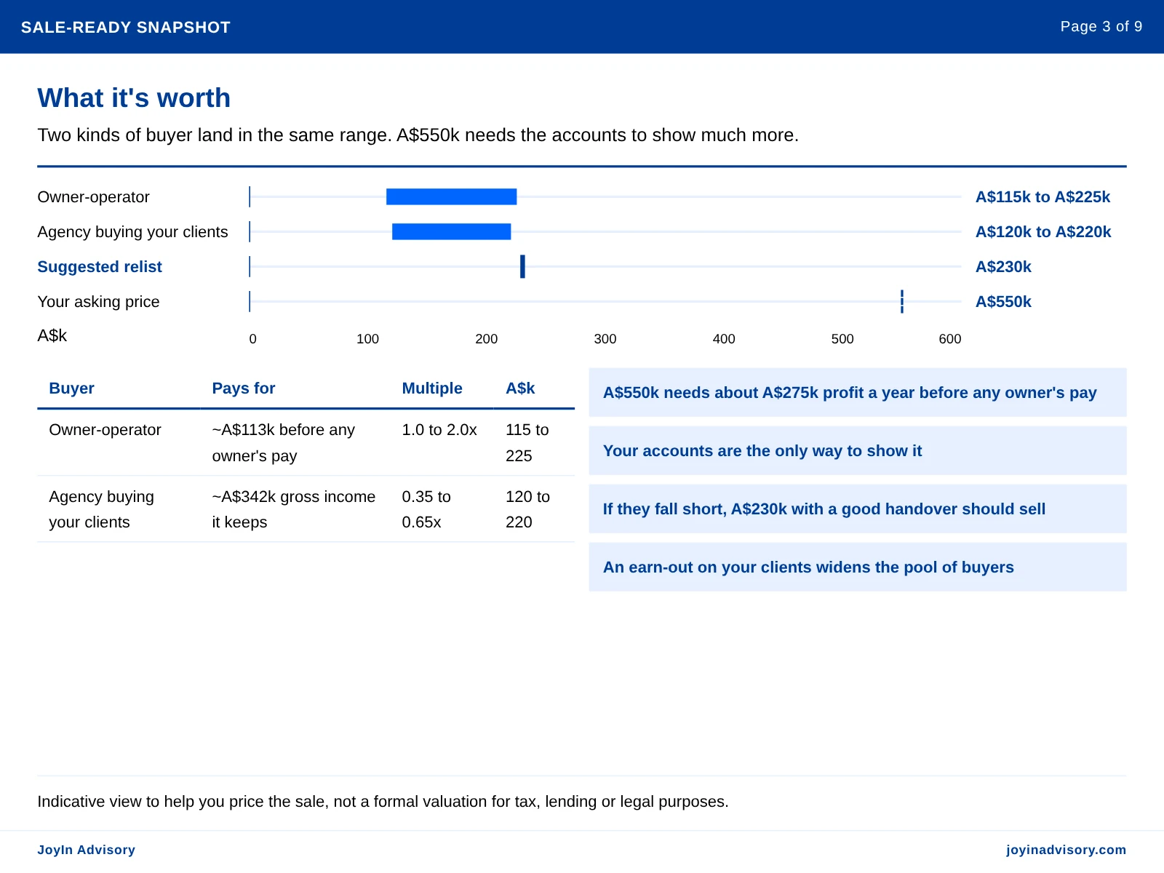Click the 'Two kinds of buyer' subtitle sentence

(x=418, y=135)
